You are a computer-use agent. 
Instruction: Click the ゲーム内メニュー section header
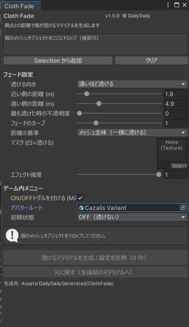pyautogui.click(x=23, y=188)
